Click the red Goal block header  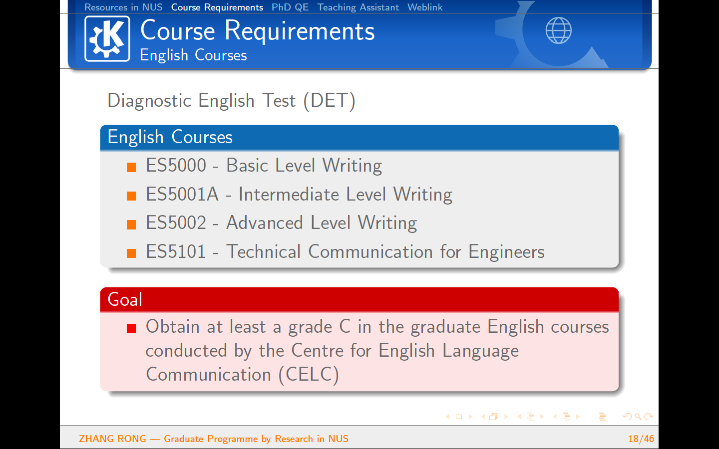pyautogui.click(x=125, y=299)
